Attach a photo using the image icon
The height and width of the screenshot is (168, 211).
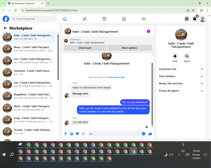[x=72, y=134]
